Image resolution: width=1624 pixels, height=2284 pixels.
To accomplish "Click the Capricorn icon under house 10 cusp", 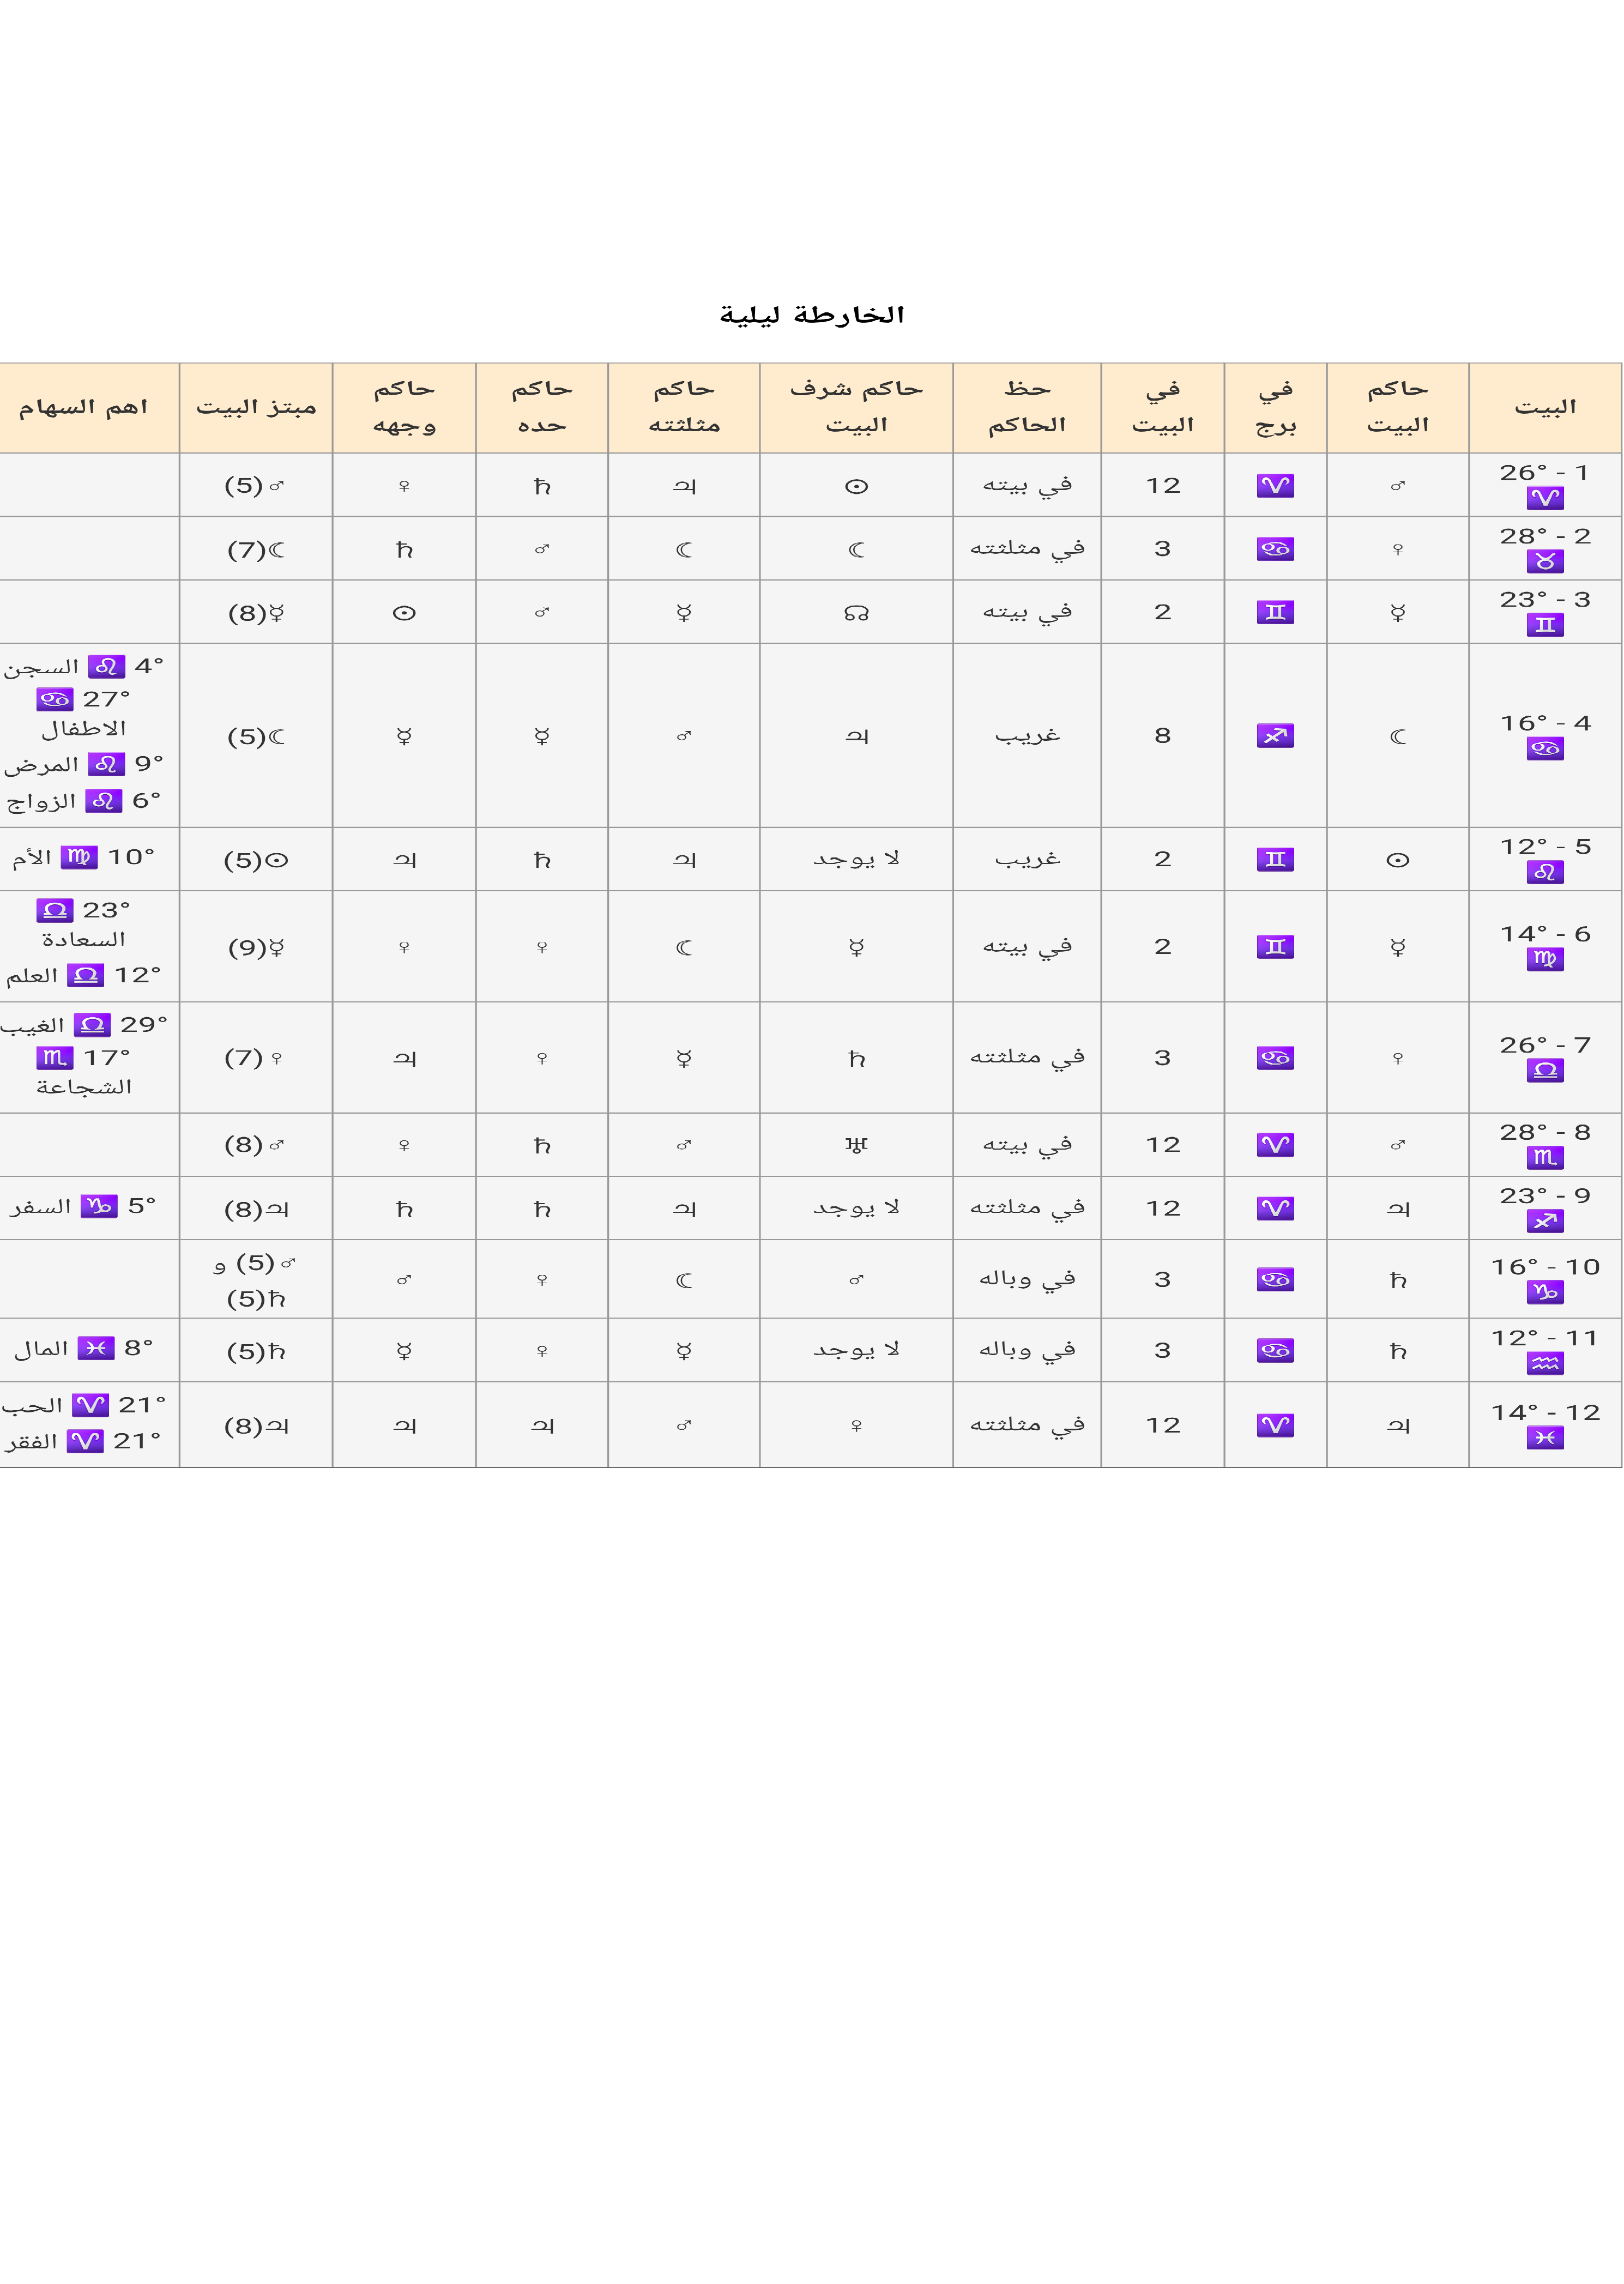I will tap(1545, 1293).
